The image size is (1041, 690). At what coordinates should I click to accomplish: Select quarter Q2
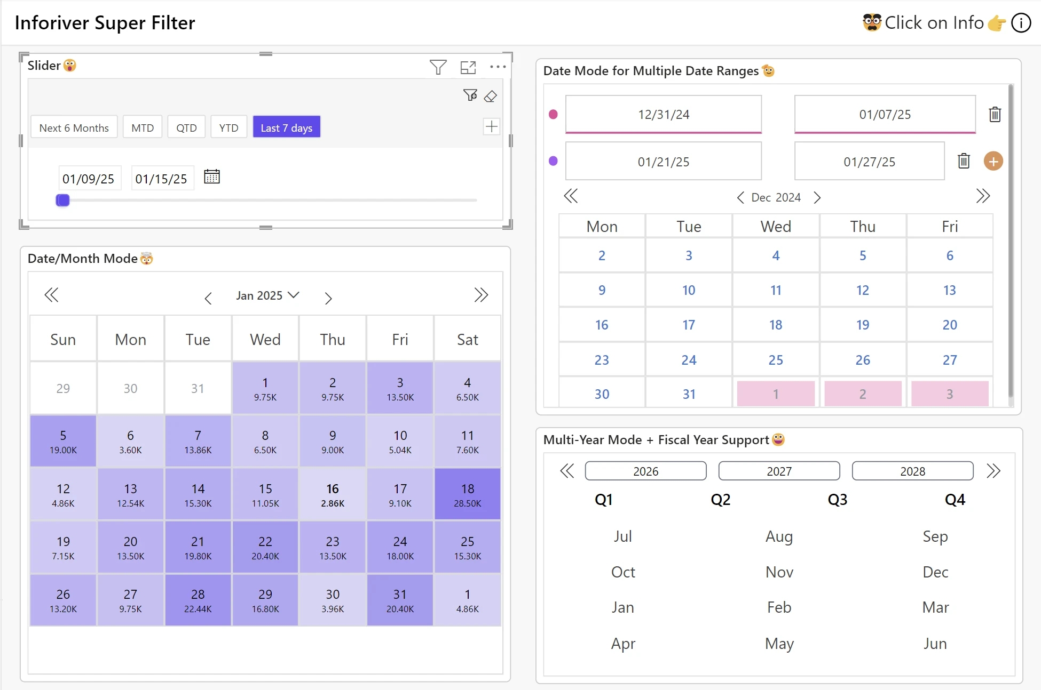[x=721, y=500]
